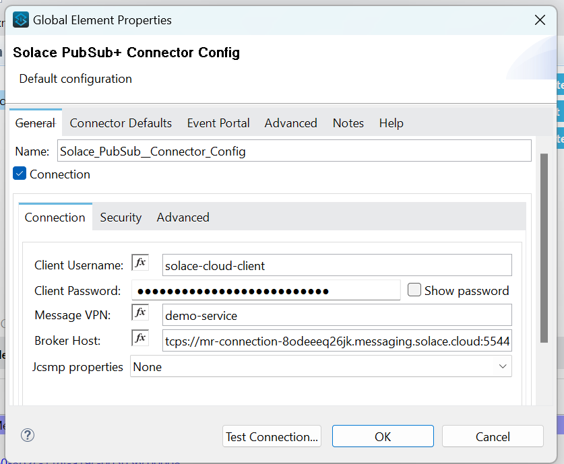Click the fx button beside Client Username

coord(140,263)
